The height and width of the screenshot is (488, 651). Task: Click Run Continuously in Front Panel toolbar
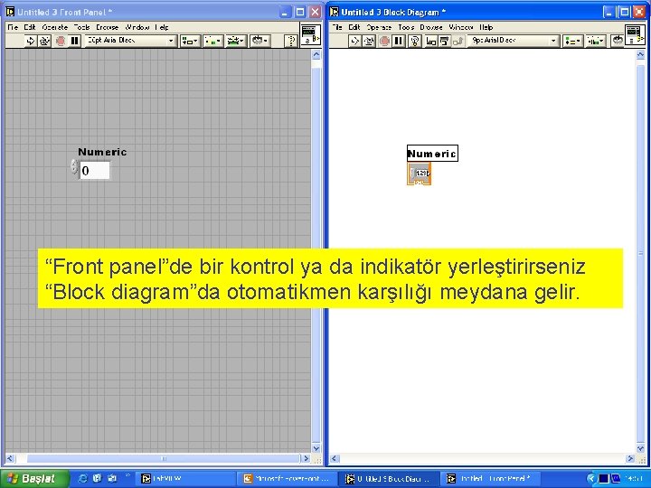44,41
